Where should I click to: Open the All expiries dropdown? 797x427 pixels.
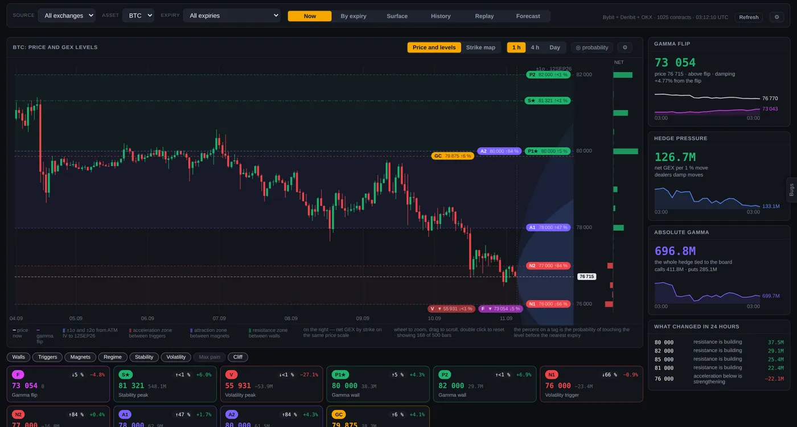tap(232, 15)
